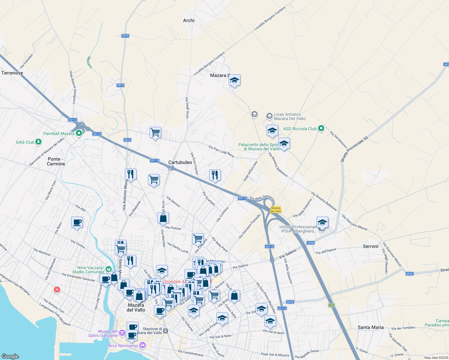Open the Paintball Mazara green pin
This screenshot has width=449, height=360.
79,133
